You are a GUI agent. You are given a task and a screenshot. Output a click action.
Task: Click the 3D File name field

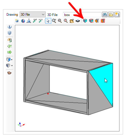click(82, 15)
